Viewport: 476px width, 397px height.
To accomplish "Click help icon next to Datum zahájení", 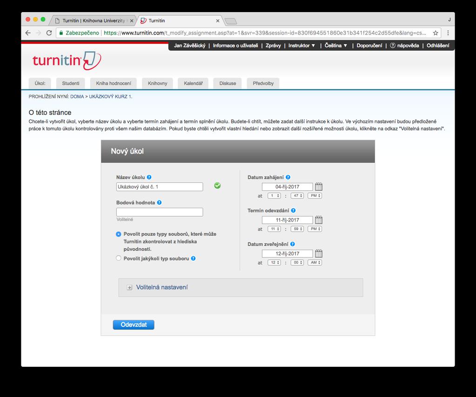I will 288,177.
